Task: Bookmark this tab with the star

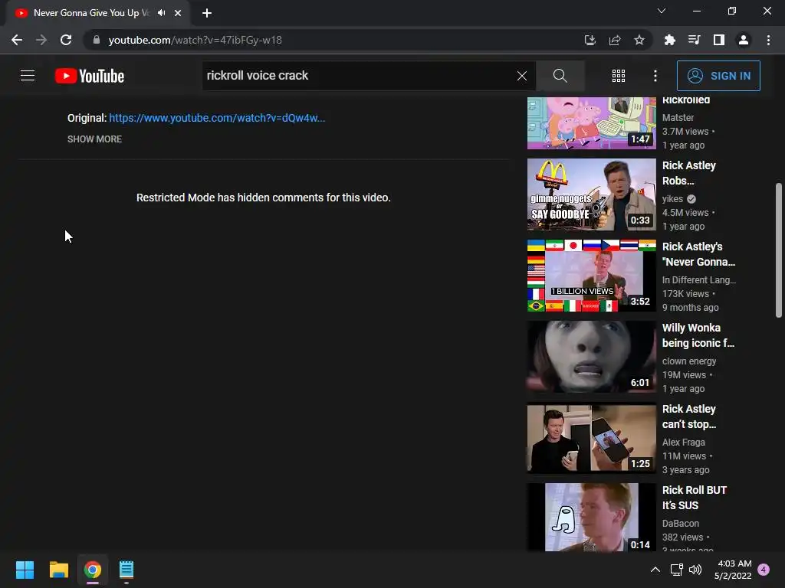Action: 639,40
